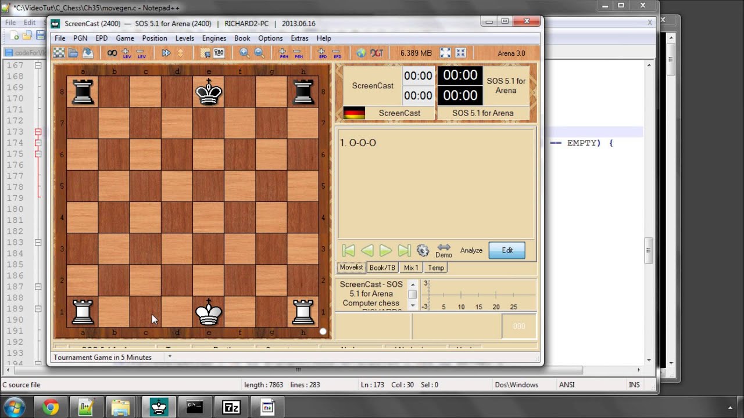The width and height of the screenshot is (744, 418).
Task: Switch to the Temp tab
Action: [436, 268]
